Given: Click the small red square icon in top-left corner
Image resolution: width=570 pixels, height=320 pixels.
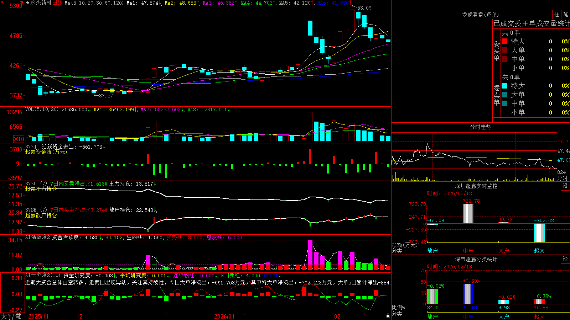Looking at the screenshot, I should [1, 2].
